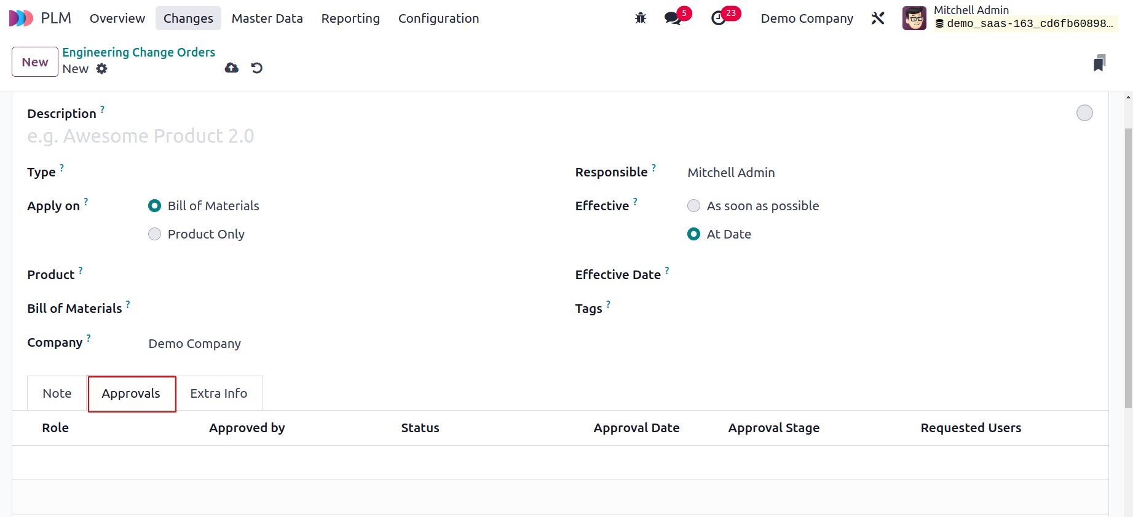Open the Effective Date picker field
The image size is (1133, 517).
pos(890,275)
